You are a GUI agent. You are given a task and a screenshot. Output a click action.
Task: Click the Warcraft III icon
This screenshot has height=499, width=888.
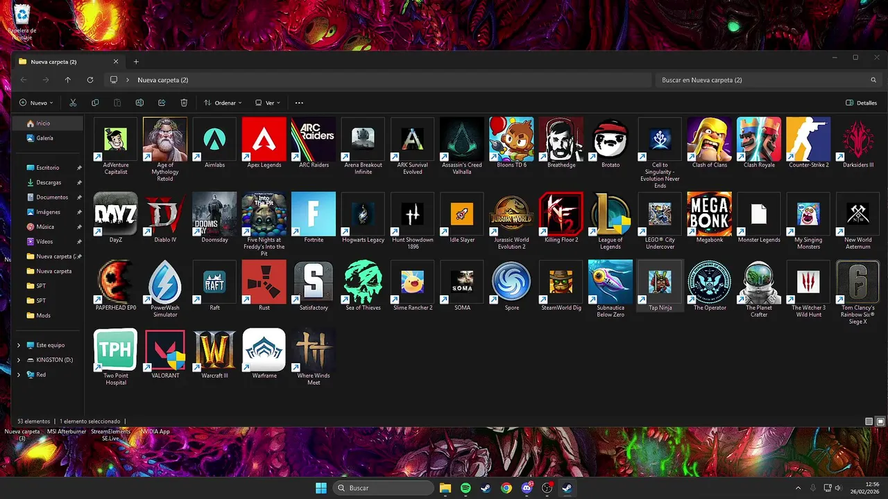tap(214, 350)
